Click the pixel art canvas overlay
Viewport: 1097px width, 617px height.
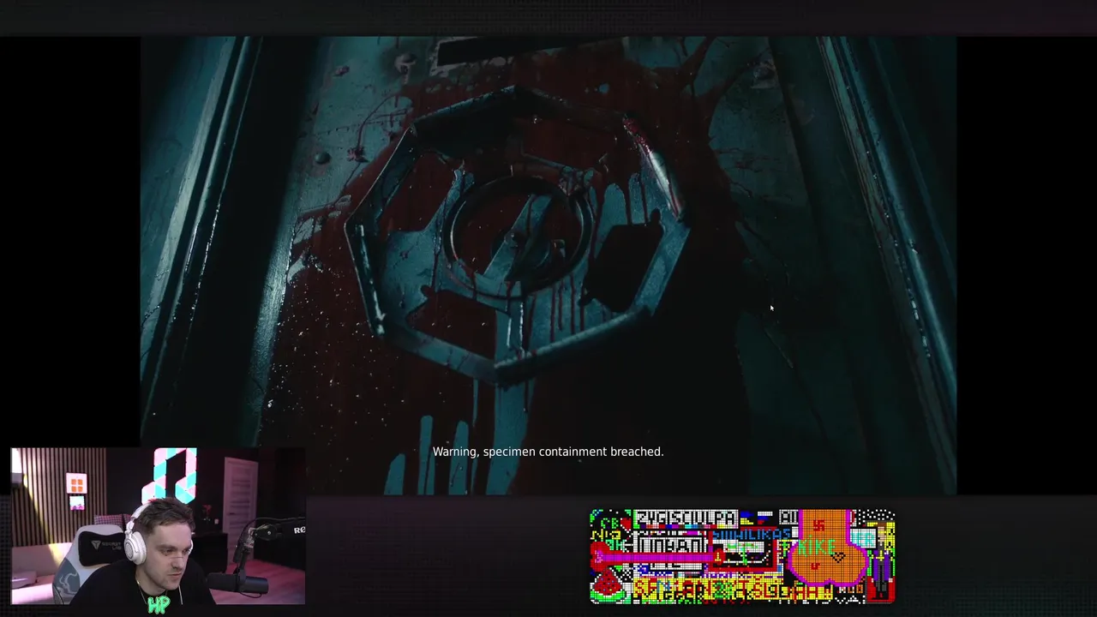pyautogui.click(x=742, y=556)
